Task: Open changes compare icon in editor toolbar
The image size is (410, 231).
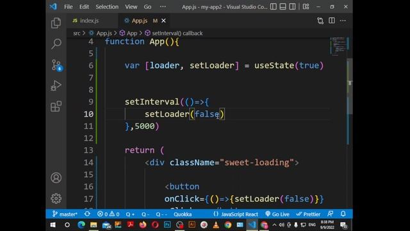Action: (x=320, y=21)
